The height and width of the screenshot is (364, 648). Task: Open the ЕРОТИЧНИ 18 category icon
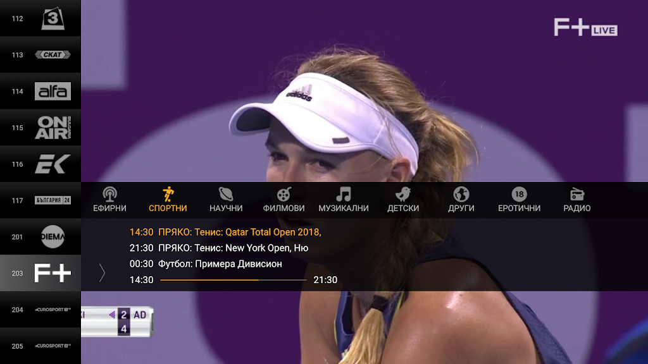(519, 200)
